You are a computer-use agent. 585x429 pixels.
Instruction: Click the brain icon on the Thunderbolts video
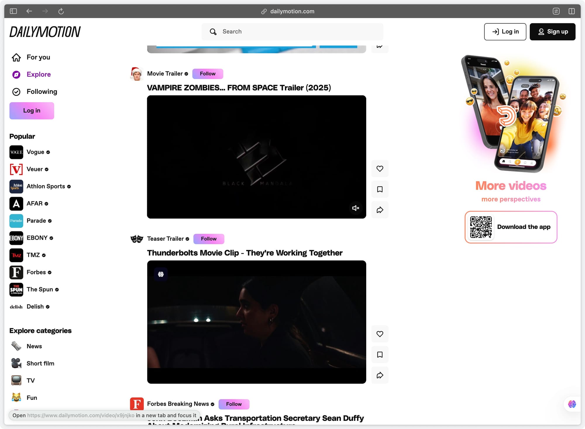click(x=161, y=274)
